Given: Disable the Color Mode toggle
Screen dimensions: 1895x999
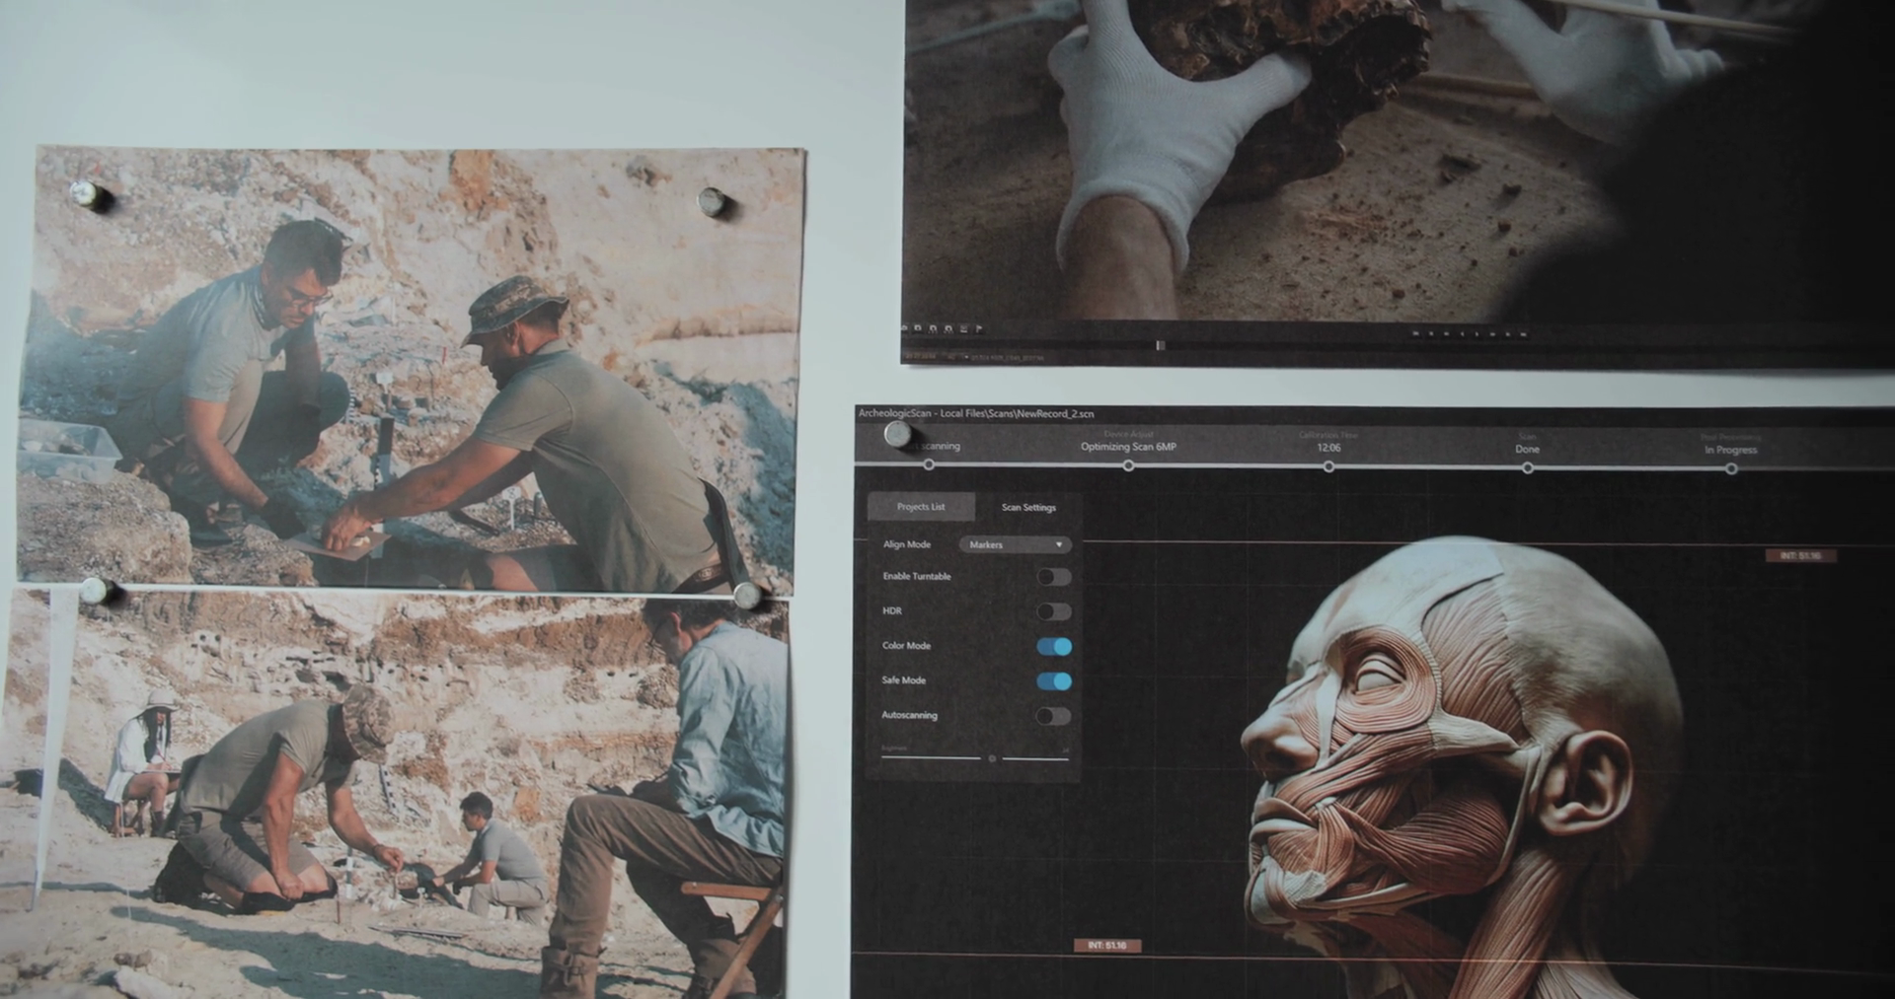Looking at the screenshot, I should [x=1053, y=647].
